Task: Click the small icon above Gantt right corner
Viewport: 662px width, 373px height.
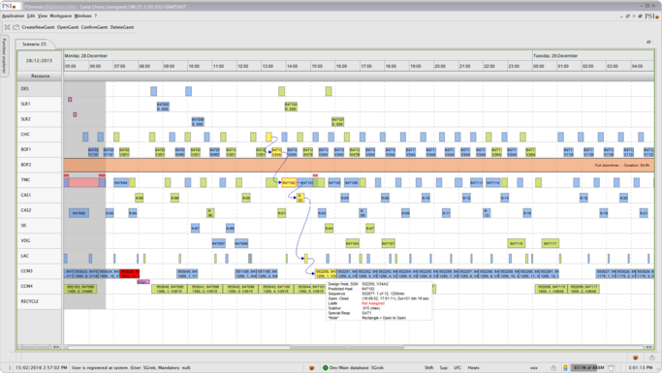Action: click(648, 43)
